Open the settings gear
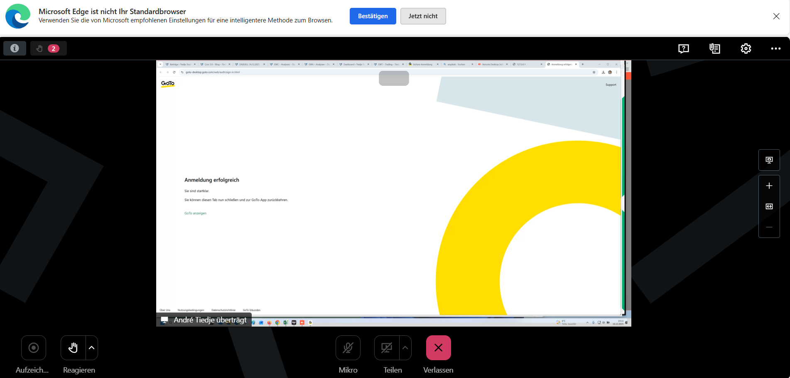The width and height of the screenshot is (790, 378). point(746,48)
